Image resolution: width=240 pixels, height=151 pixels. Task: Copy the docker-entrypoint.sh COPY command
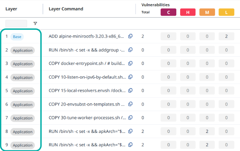point(130,64)
